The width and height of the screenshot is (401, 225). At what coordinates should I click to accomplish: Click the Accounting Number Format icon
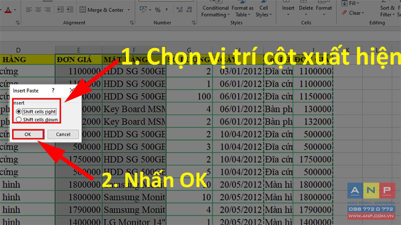(x=143, y=9)
